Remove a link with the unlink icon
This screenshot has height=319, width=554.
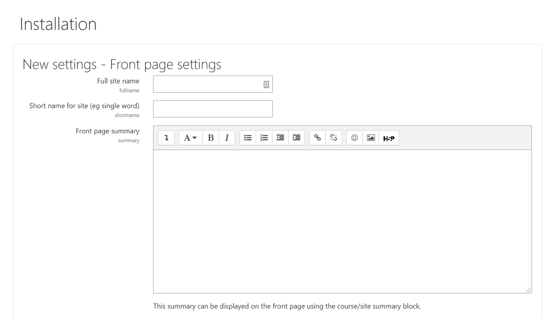334,137
